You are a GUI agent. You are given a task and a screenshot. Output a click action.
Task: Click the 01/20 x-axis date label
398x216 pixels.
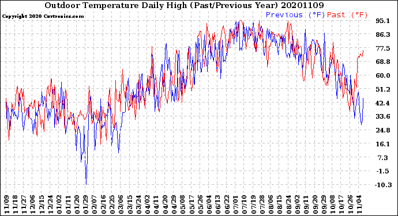pyautogui.click(x=77, y=204)
